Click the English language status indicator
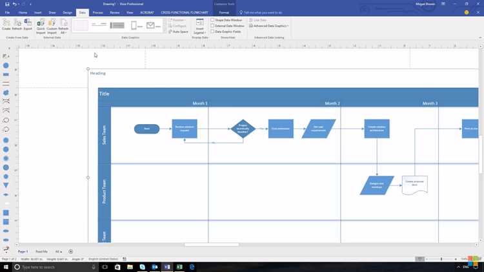 coord(103,259)
